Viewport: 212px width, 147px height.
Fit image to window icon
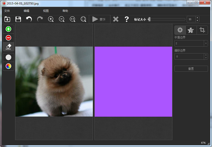(83, 19)
